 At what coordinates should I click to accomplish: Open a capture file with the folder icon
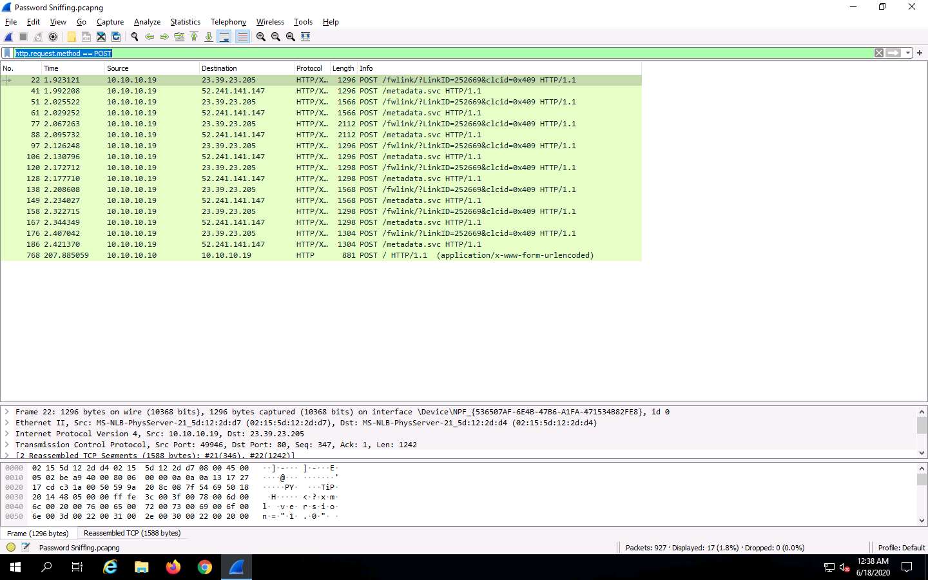point(72,37)
